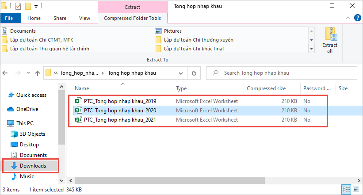Open Customize Quick Access Toolbar dropdown
Image resolution: width=363 pixels, height=195 pixels.
(x=36, y=7)
